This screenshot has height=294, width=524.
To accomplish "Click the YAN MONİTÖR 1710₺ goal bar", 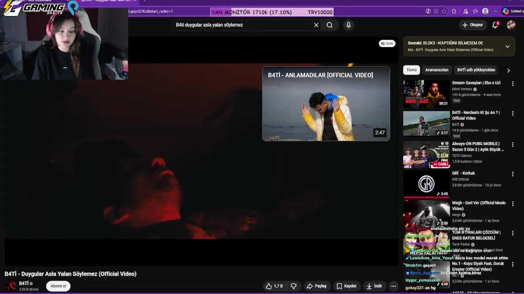I will point(272,12).
